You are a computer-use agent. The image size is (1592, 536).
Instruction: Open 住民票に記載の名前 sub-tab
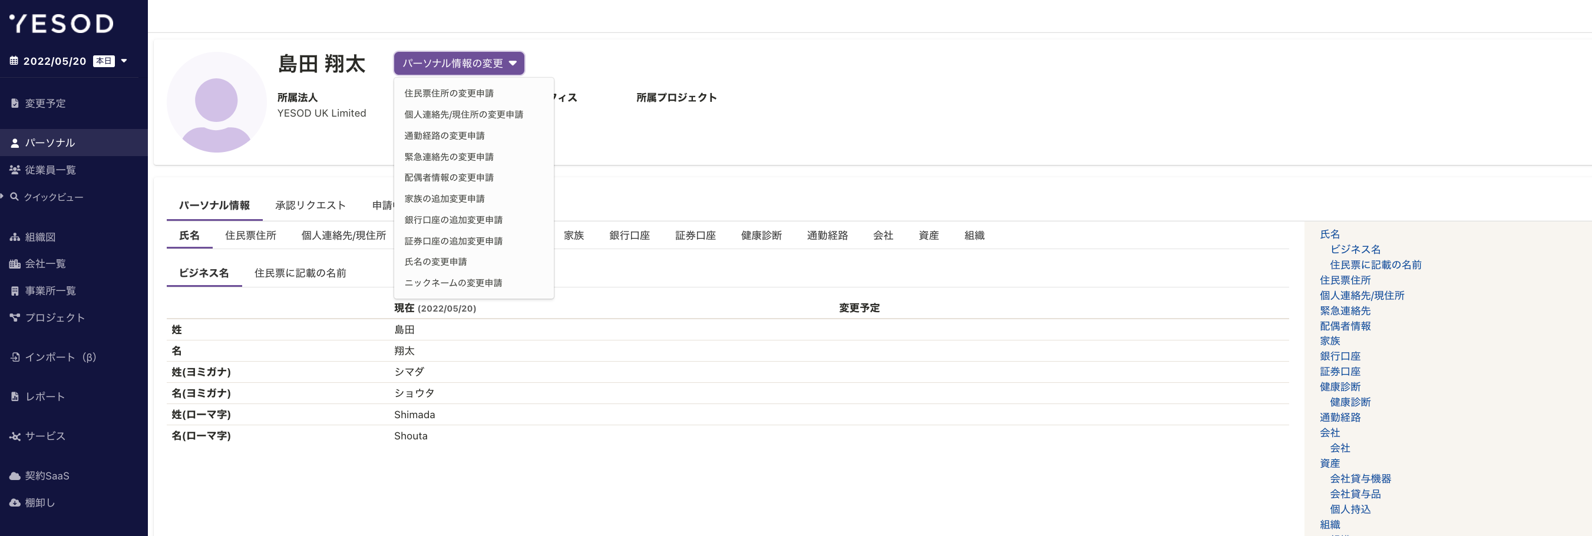(x=300, y=272)
